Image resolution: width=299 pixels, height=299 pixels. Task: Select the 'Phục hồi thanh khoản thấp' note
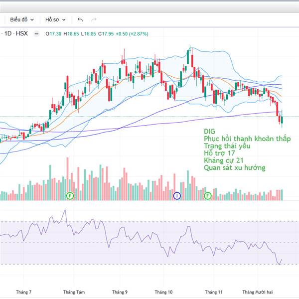[x=247, y=139]
